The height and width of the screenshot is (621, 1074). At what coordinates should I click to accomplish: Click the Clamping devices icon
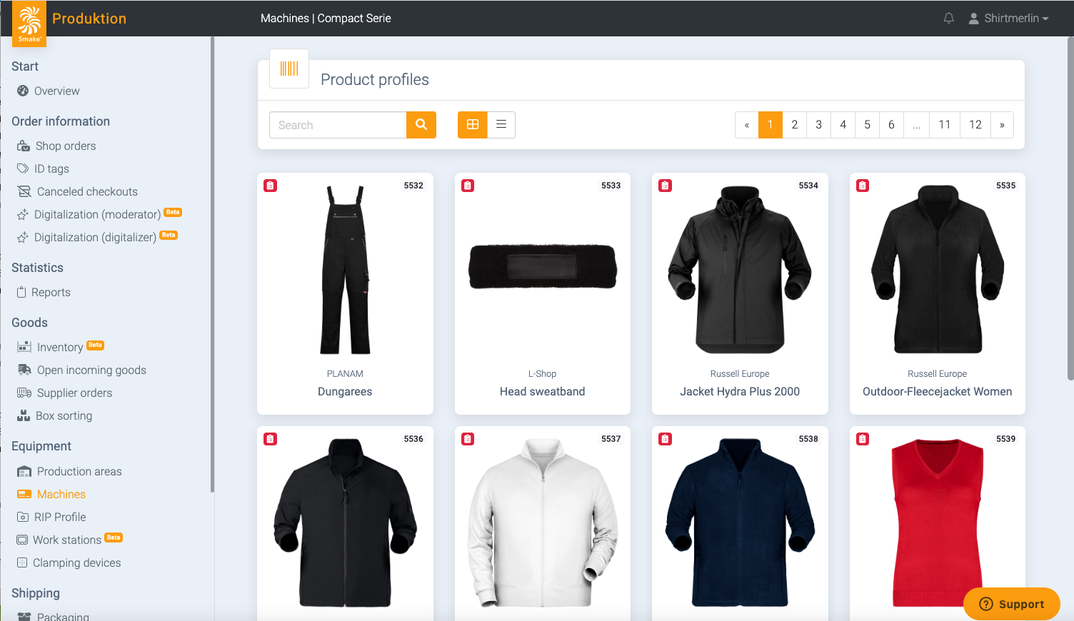[x=22, y=562]
